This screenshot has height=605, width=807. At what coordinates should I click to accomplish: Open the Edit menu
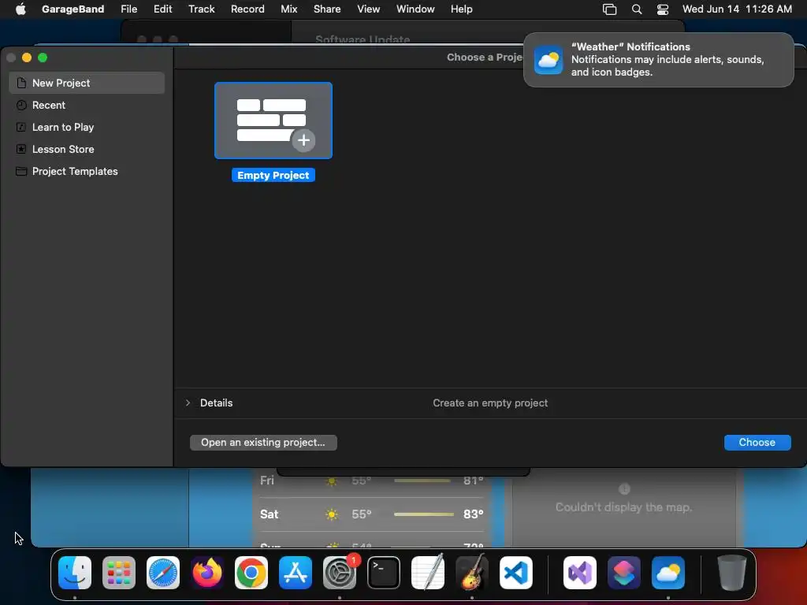162,9
